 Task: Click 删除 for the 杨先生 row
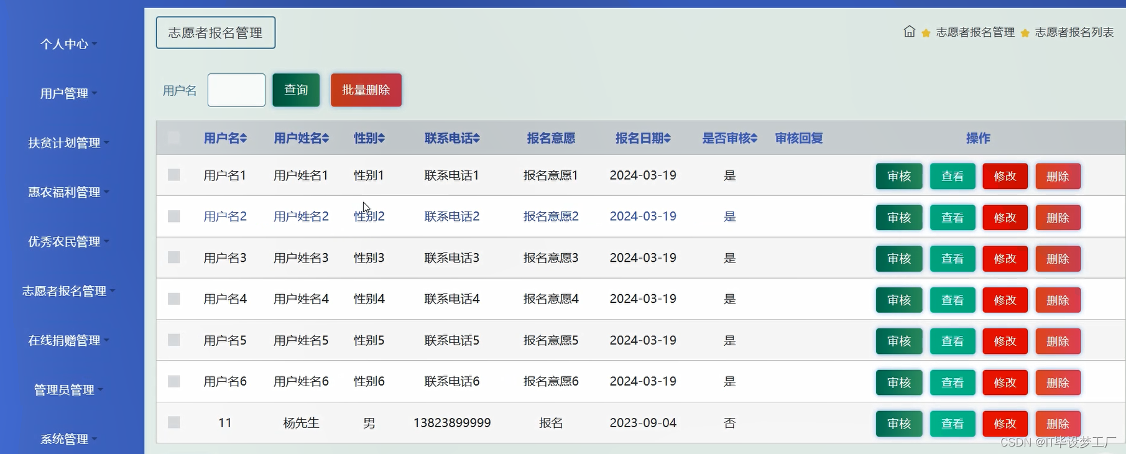(x=1058, y=424)
